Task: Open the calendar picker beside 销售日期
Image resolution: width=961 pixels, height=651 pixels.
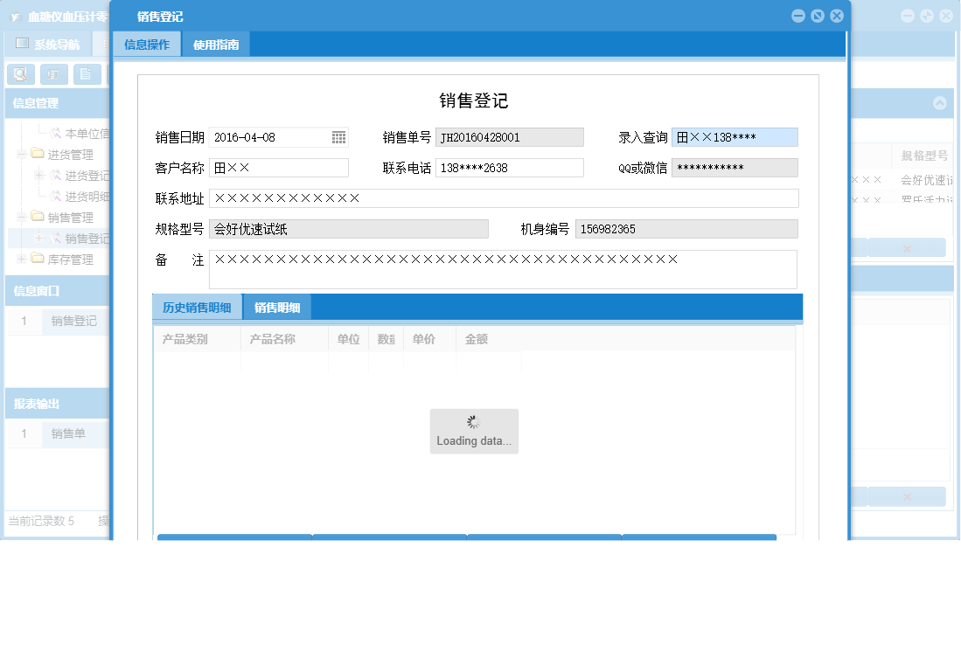Action: 340,137
